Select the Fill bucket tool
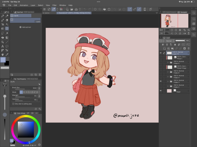 pyautogui.click(x=3, y=37)
